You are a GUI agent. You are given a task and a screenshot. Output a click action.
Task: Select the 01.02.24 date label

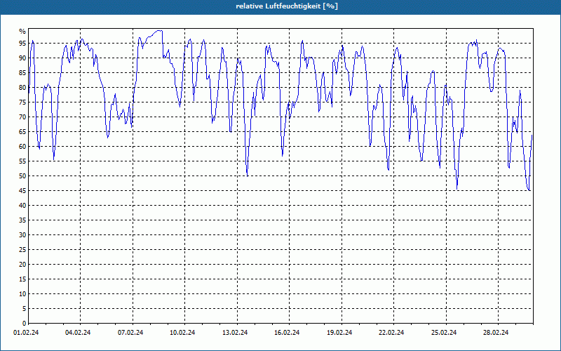26,333
